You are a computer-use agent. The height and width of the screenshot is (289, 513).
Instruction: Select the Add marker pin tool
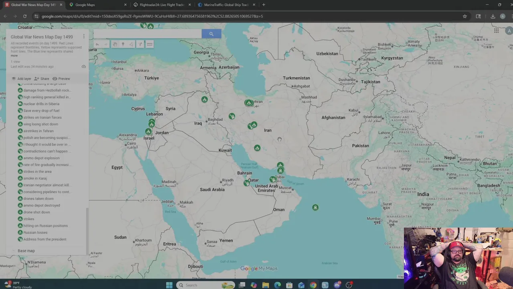(x=123, y=45)
